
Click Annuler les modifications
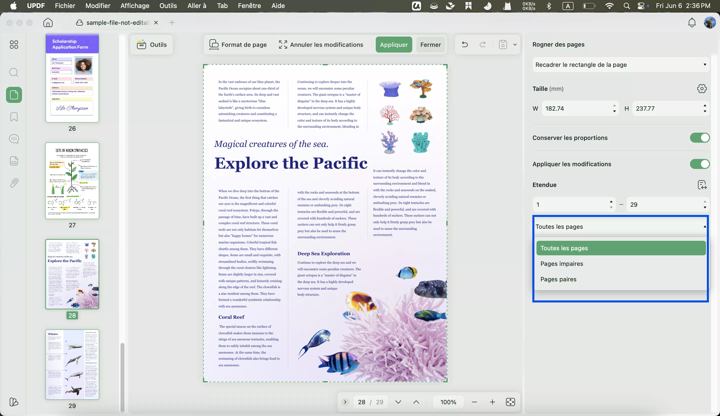(321, 45)
